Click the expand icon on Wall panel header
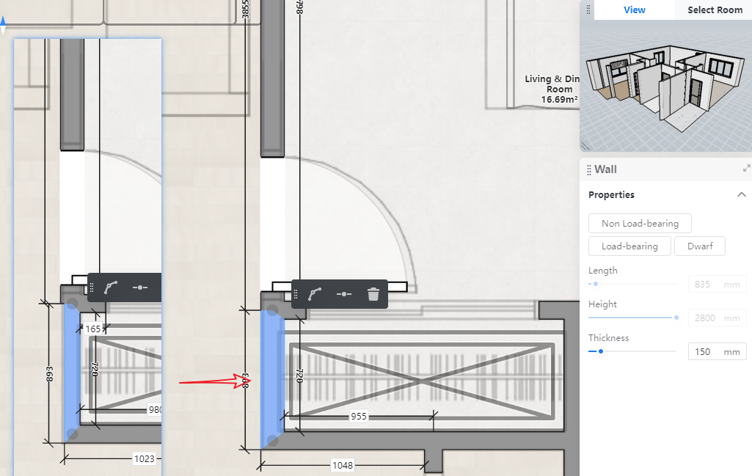Screen dimensions: 752x476 pyautogui.click(x=746, y=169)
